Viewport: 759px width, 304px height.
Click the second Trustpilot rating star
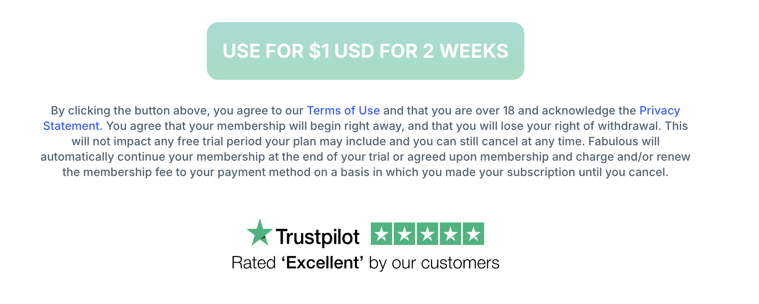[405, 234]
